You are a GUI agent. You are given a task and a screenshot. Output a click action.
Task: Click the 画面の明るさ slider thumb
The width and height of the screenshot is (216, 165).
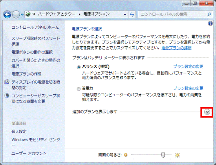point(163,155)
